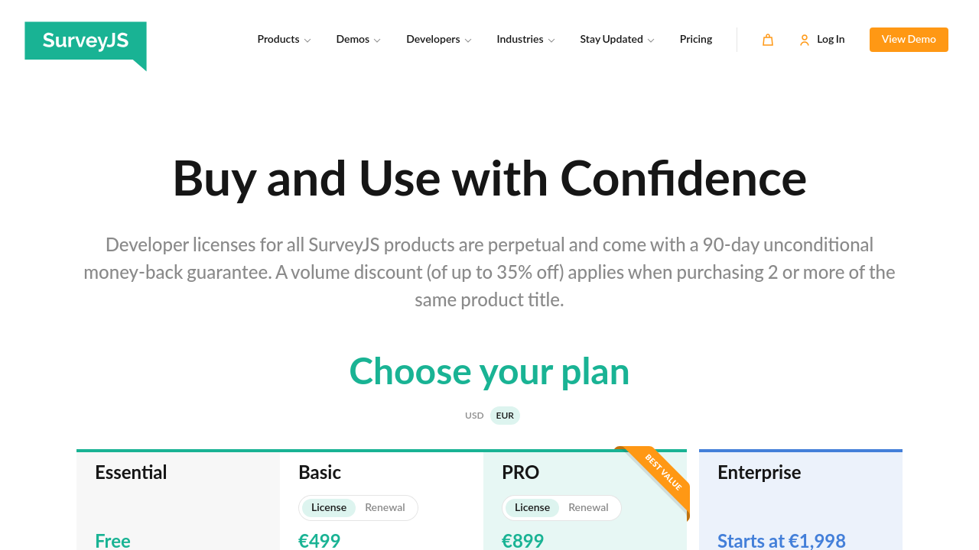979x550 pixels.
Task: Go to the Pricing page
Action: (x=696, y=40)
